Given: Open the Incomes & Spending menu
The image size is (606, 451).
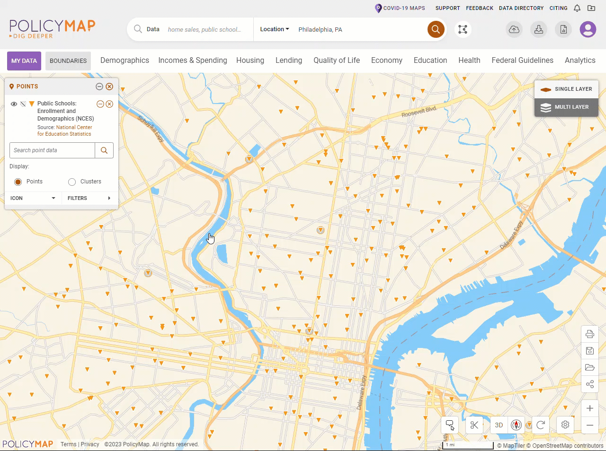Looking at the screenshot, I should click(193, 61).
